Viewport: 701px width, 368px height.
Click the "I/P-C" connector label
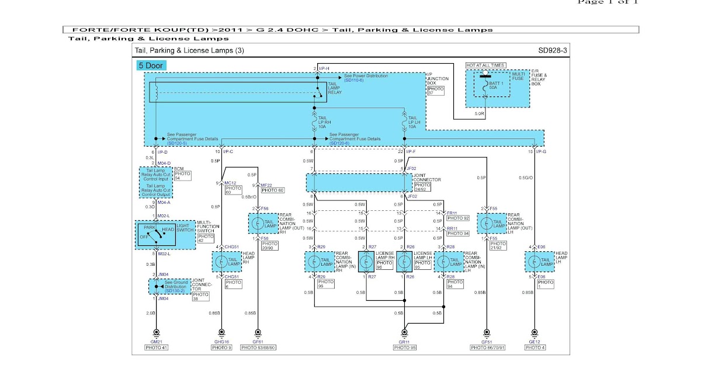click(229, 152)
